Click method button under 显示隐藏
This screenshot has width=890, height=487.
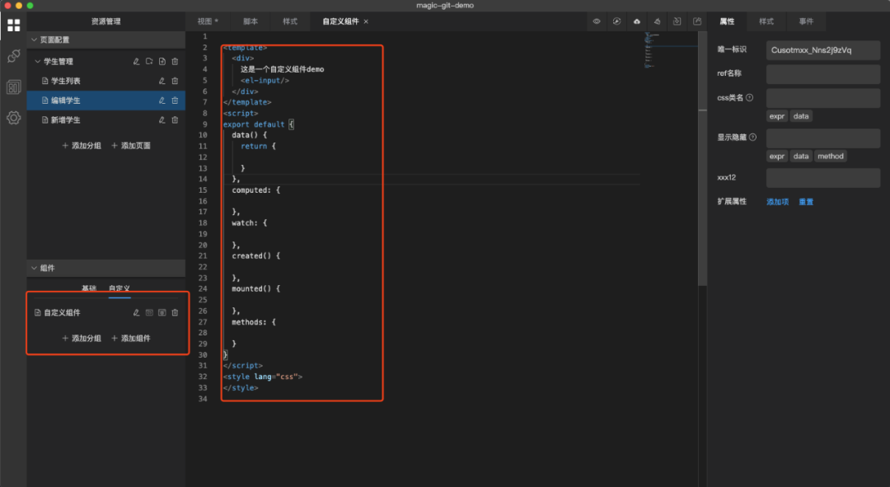831,156
